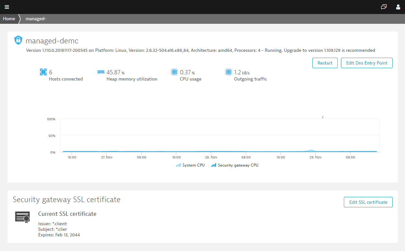Select the managed- breadcrumb item
The image size is (405, 251).
[36, 19]
